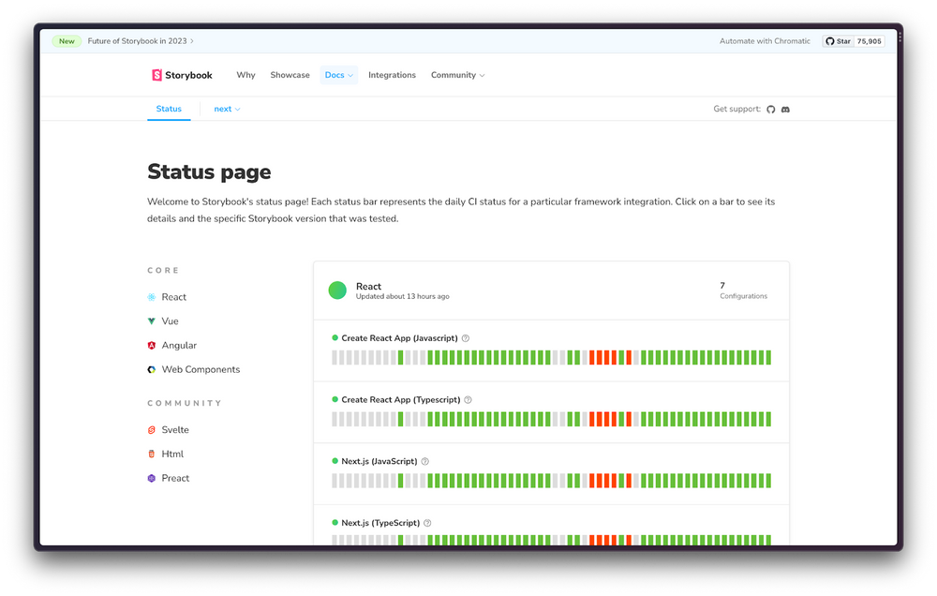The height and width of the screenshot is (596, 937).
Task: Open the Showcase menu item
Action: tap(290, 75)
